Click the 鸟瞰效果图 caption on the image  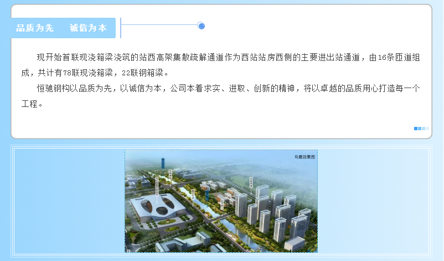pos(304,157)
